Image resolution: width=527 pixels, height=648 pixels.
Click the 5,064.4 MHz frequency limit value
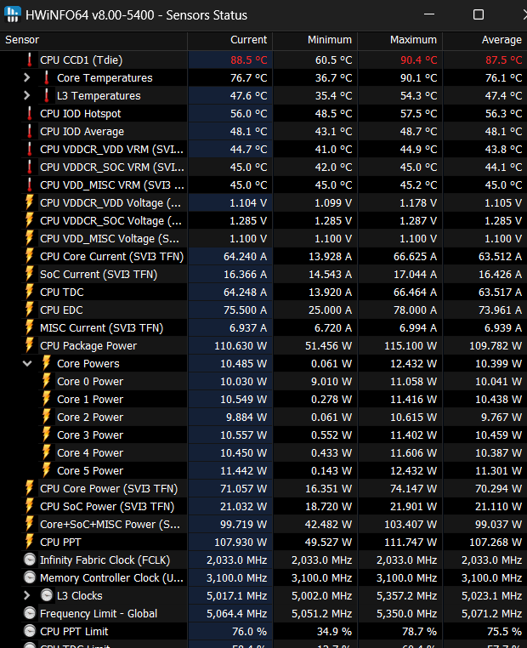pos(236,613)
